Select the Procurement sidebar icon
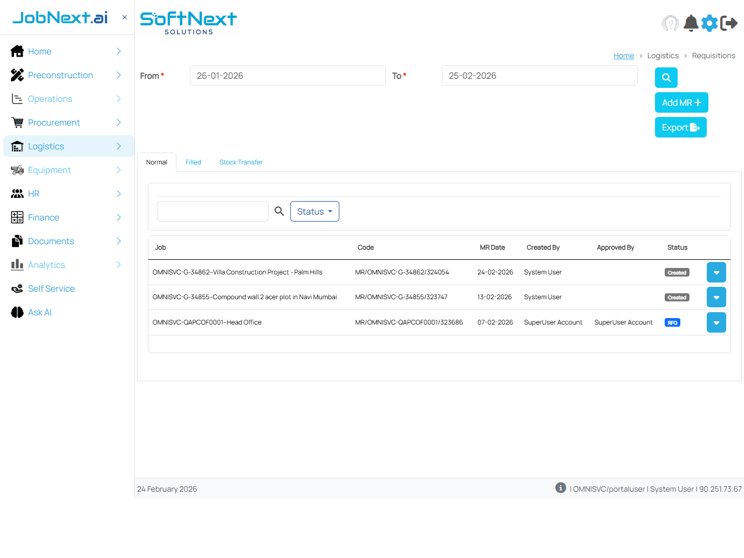The image size is (744, 558). point(17,122)
